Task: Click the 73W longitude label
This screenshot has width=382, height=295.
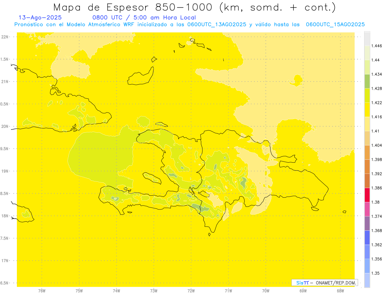Action: tap(154, 291)
